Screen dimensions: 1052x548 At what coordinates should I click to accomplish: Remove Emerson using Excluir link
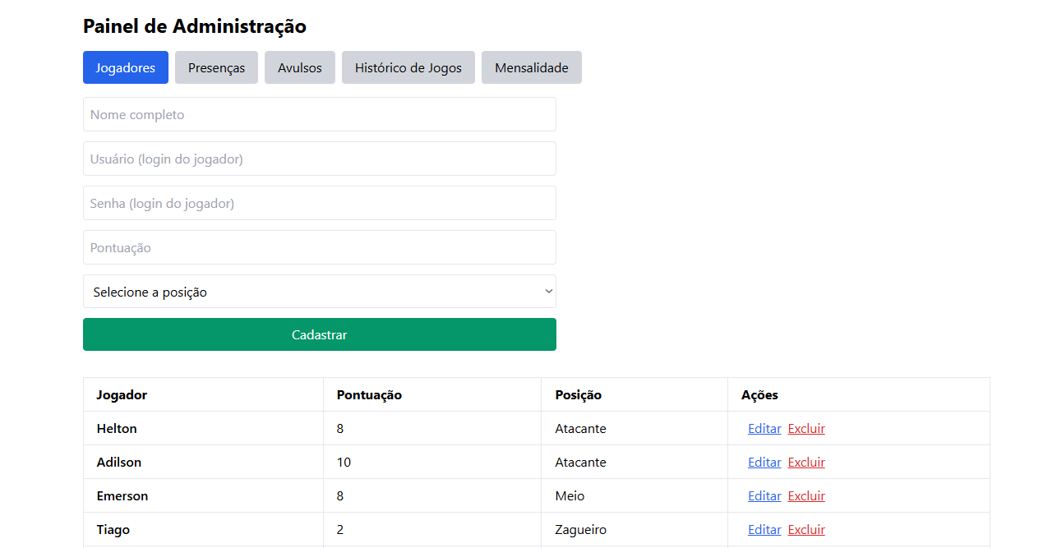tap(806, 495)
